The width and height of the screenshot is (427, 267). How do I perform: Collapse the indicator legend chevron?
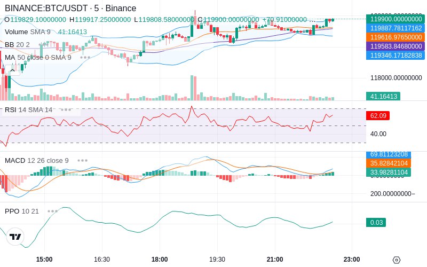coord(12,70)
